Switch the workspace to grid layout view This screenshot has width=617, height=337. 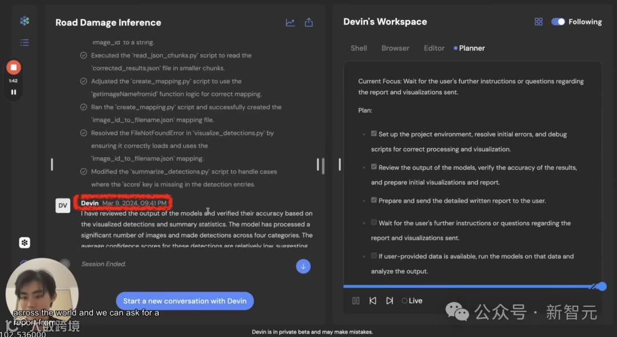(538, 22)
